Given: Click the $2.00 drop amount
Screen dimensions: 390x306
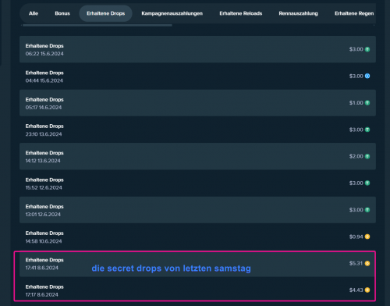Looking at the screenshot, I should 356,156.
